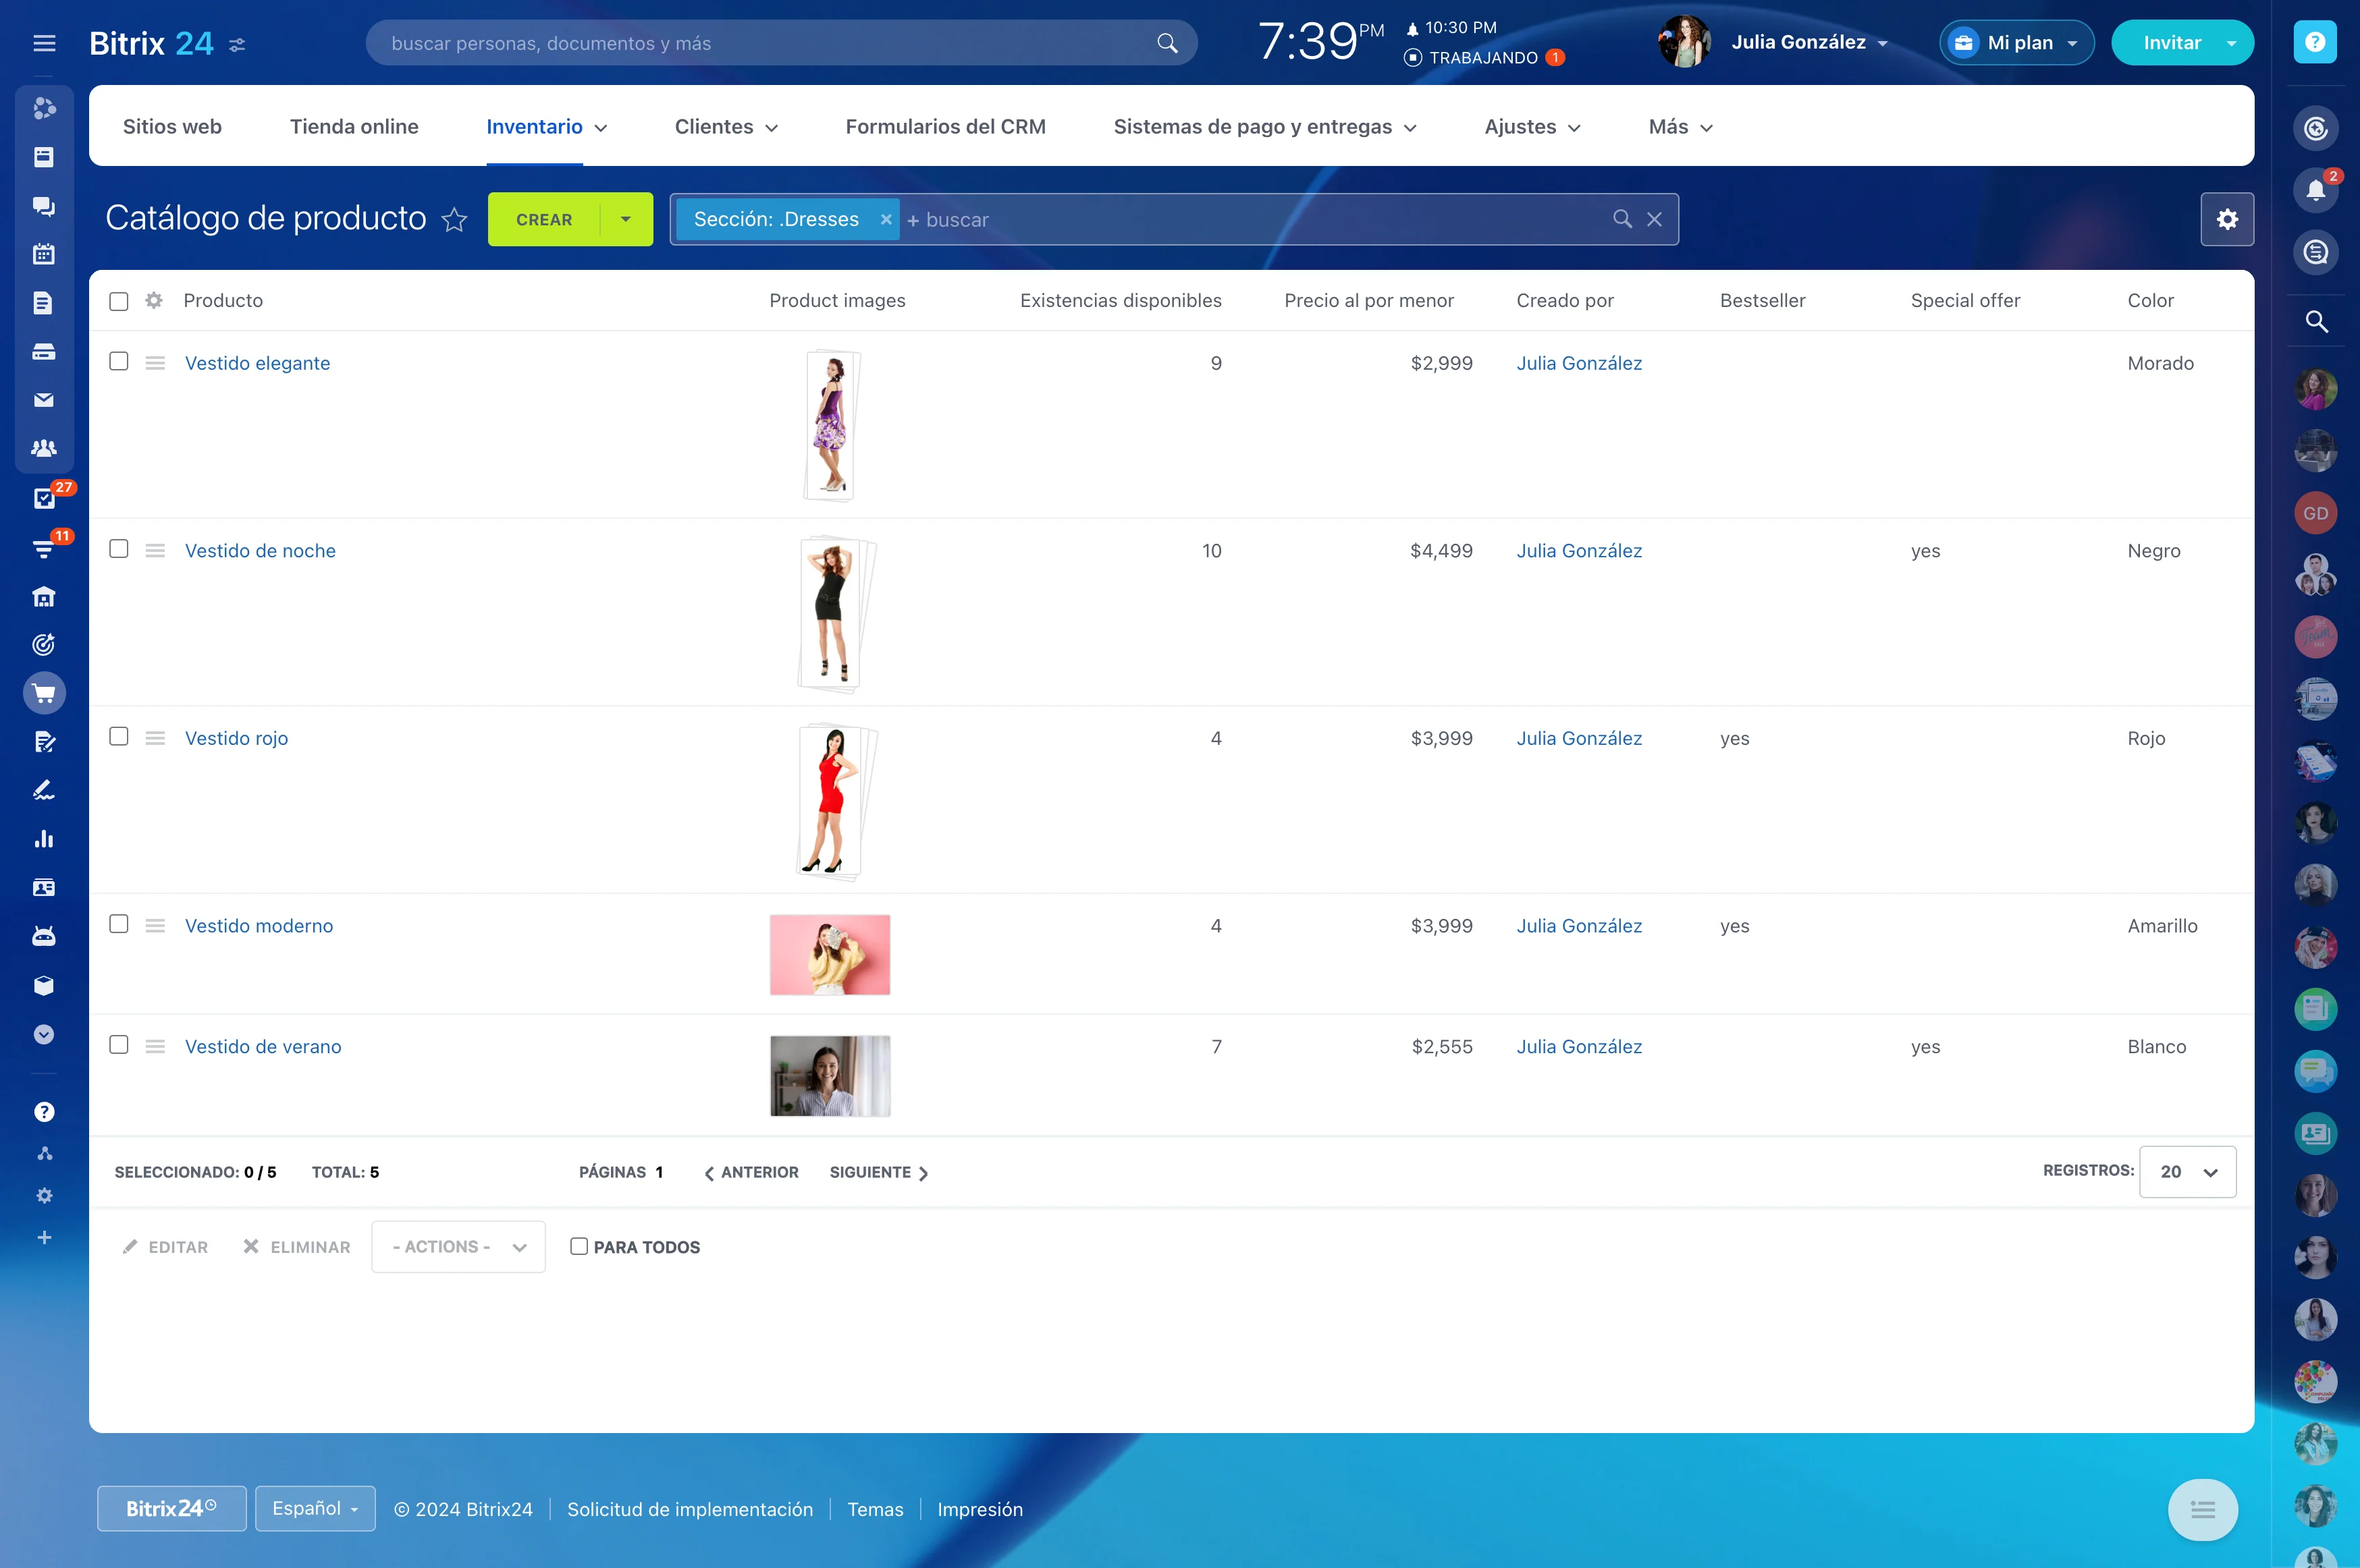Expand the CREAR button dropdown arrow
Viewport: 2360px width, 1568px height.
tap(625, 219)
